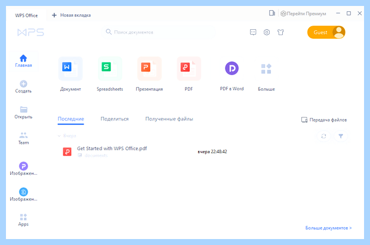
Task: Click the вчера 22:48:42 timestamp
Action: pos(212,151)
